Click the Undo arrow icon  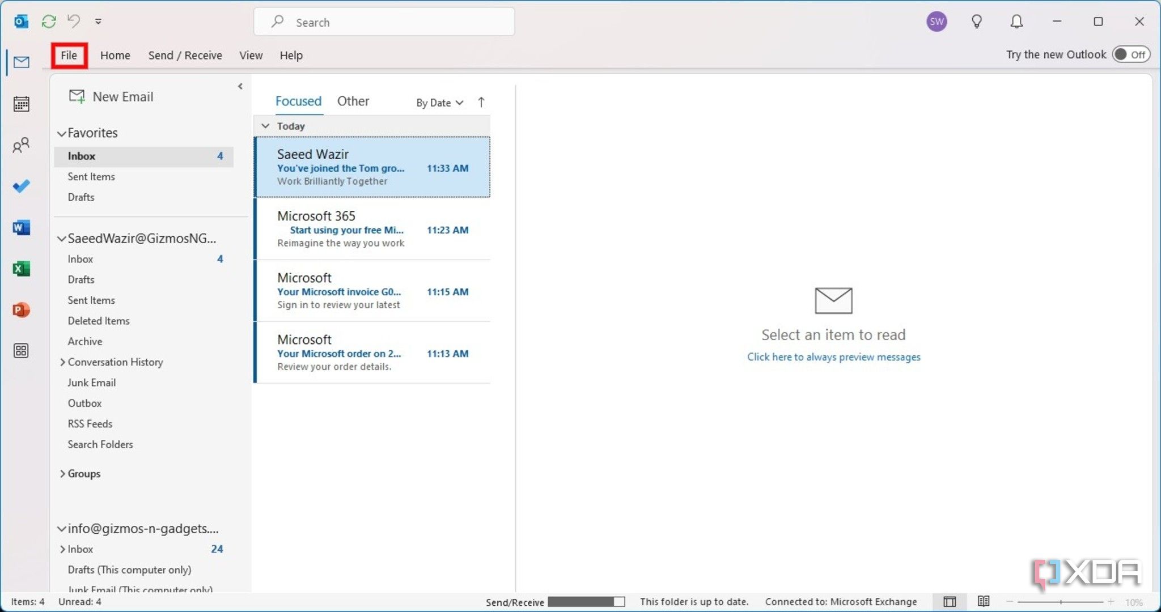pyautogui.click(x=73, y=21)
